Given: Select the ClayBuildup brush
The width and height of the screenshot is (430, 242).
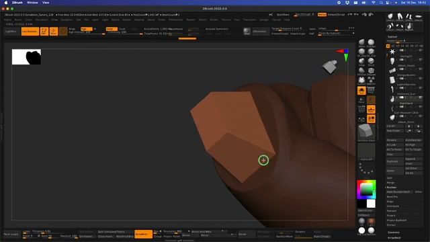Looking at the screenshot, I should pyautogui.click(x=371, y=42).
